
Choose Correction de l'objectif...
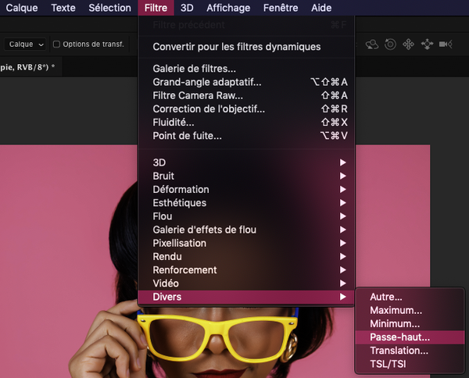point(246,109)
